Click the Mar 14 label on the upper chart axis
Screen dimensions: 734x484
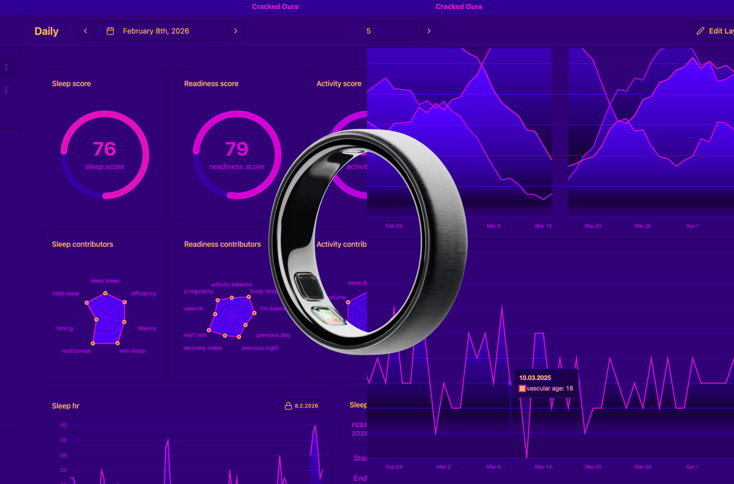pyautogui.click(x=543, y=226)
